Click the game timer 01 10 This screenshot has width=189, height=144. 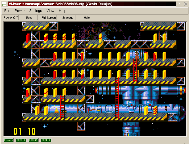click(x=24, y=131)
